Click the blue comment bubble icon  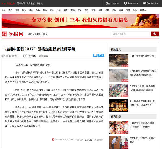[95, 55]
